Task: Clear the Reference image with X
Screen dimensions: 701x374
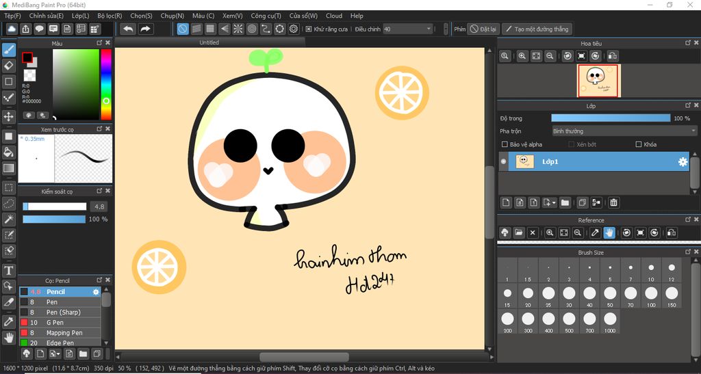Action: coord(533,232)
